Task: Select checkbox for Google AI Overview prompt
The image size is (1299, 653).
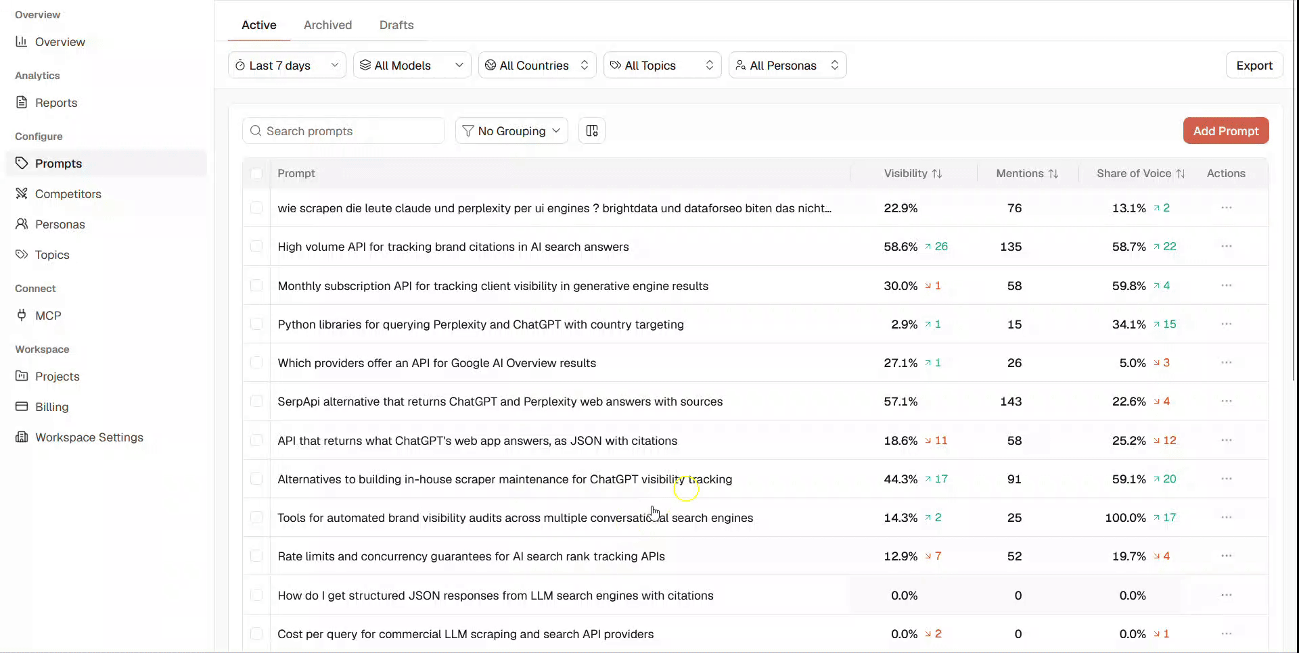Action: pos(256,363)
